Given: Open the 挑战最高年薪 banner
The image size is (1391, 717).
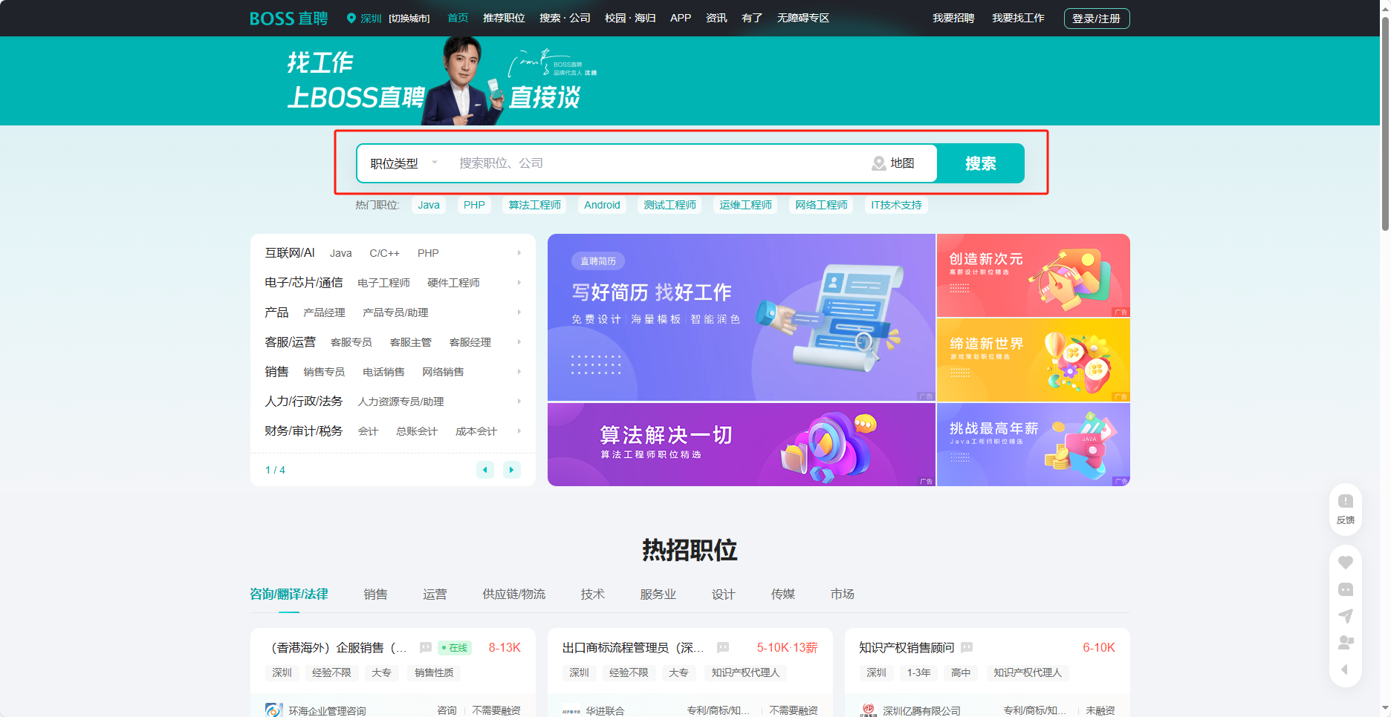Looking at the screenshot, I should [x=1033, y=445].
